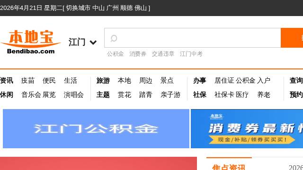
Task: Select hot search term 消费券
Action: [x=138, y=54]
